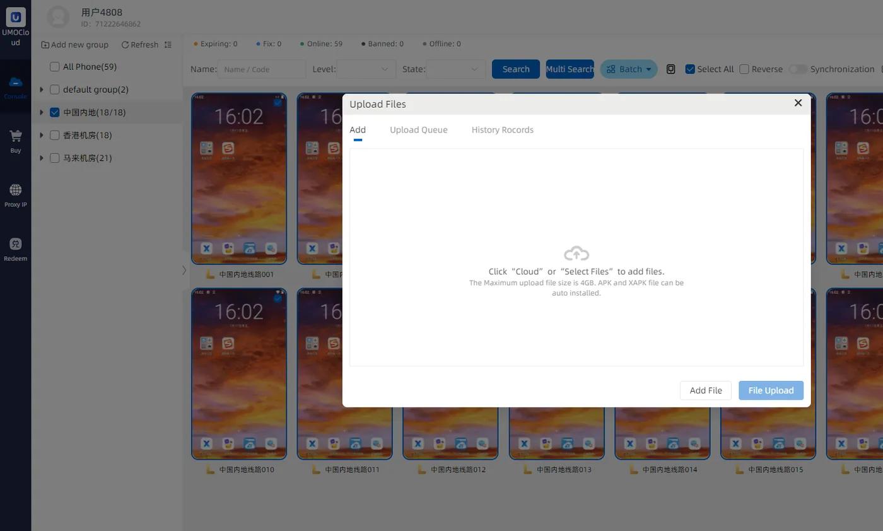Deselect checkbox on 中国内地线路001 phone thumbnail
This screenshot has width=883, height=531.
pyautogui.click(x=278, y=102)
